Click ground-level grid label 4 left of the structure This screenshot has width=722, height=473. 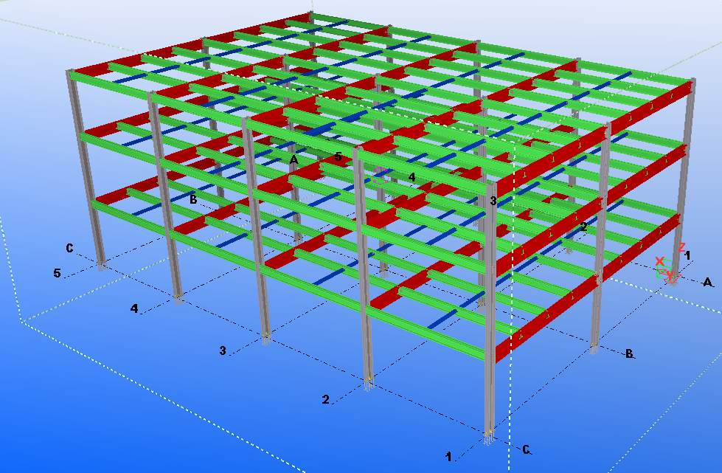(134, 308)
